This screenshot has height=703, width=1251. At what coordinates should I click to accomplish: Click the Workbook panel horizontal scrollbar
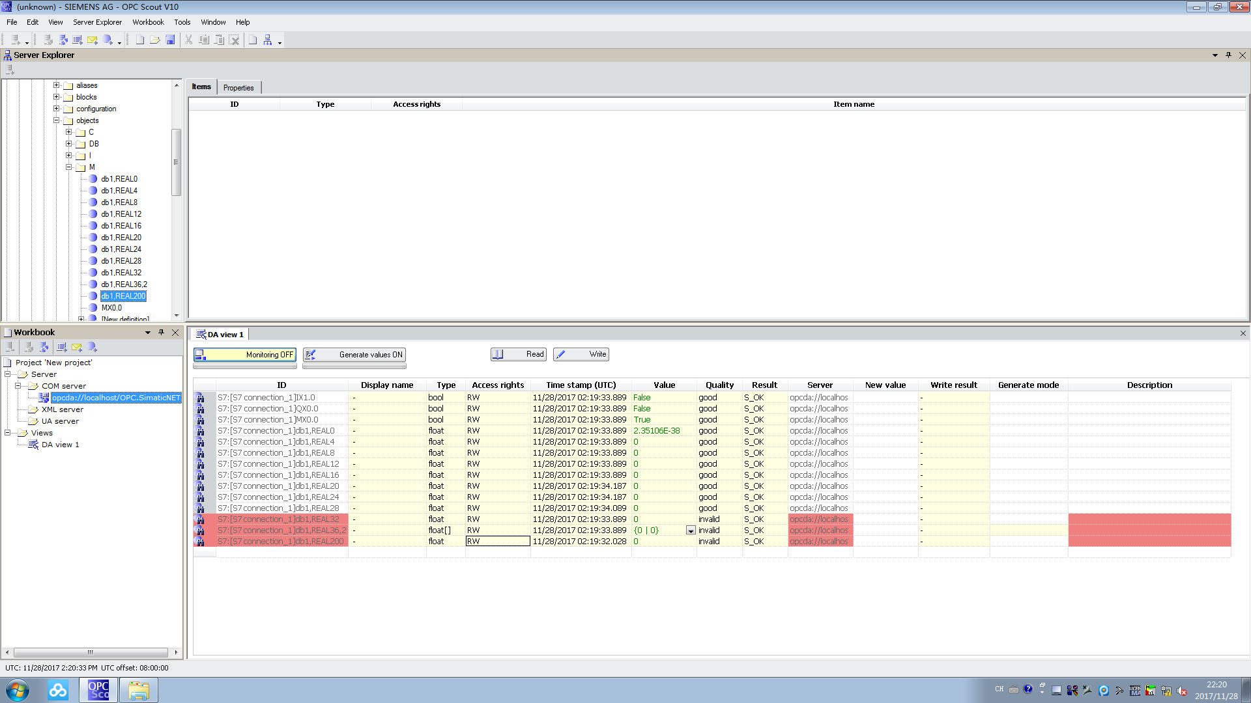(91, 652)
